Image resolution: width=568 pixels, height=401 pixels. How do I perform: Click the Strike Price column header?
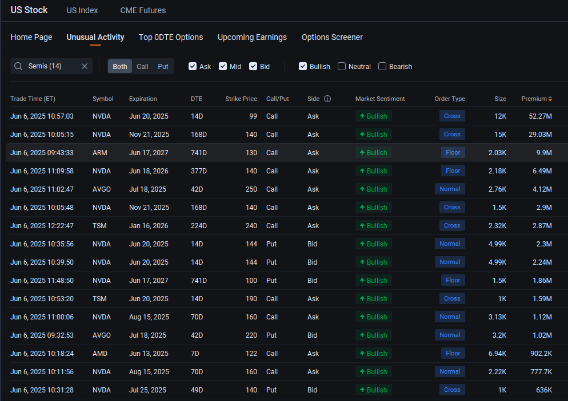coord(241,99)
